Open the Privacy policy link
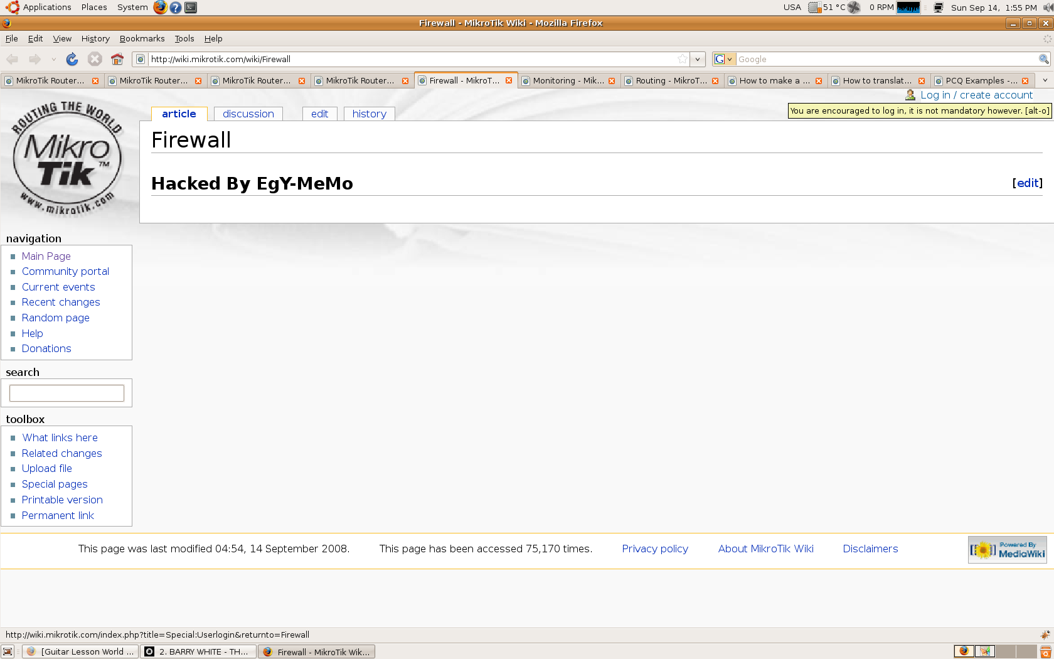 coord(655,549)
